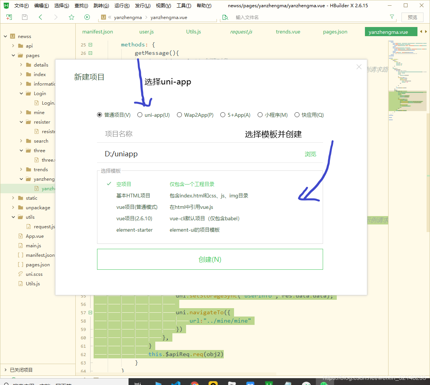
Task: Fold code at line 26
Action: (91, 53)
